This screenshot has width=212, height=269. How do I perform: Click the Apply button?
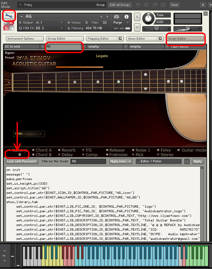click(198, 161)
